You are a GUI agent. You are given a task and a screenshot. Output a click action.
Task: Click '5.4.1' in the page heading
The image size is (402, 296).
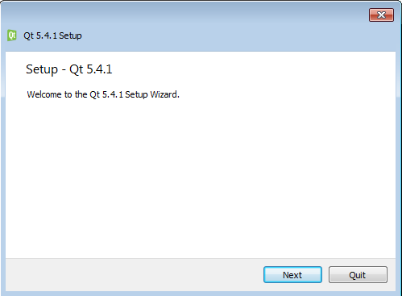(x=99, y=69)
